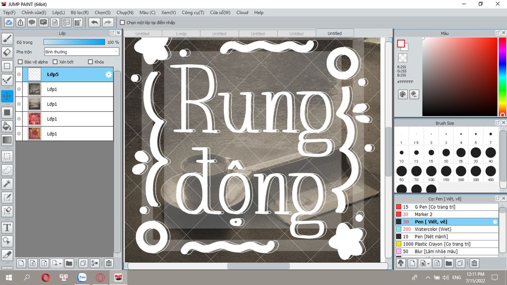This screenshot has height=285, width=507.
Task: Delete layer with the Lớp panel trash icon
Action: tap(108, 263)
